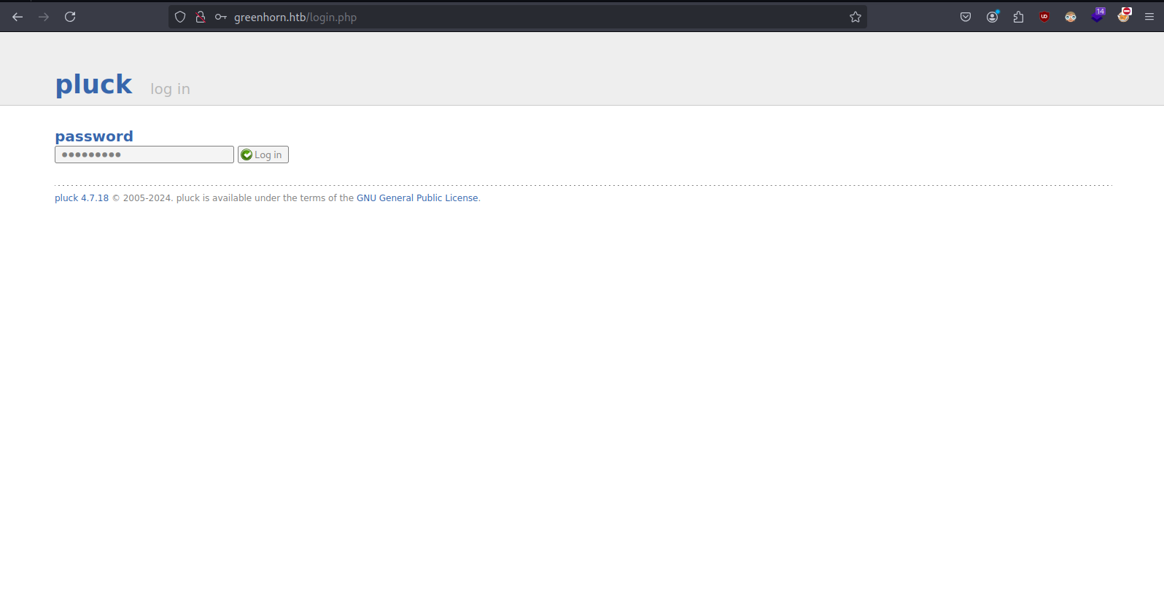This screenshot has height=602, width=1164.
Task: Open the pluck 4.7.18 link
Action: click(82, 198)
